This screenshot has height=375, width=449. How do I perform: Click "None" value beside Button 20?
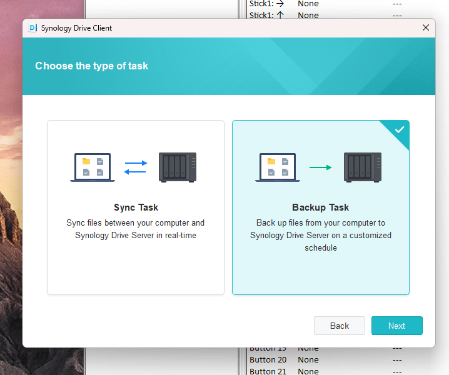pos(308,359)
